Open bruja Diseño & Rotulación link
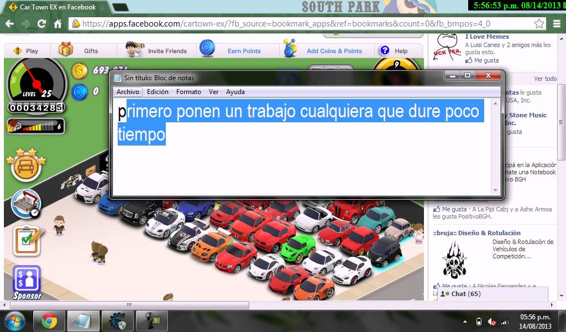Screen dimensions: 566x332 pyautogui.click(x=477, y=233)
